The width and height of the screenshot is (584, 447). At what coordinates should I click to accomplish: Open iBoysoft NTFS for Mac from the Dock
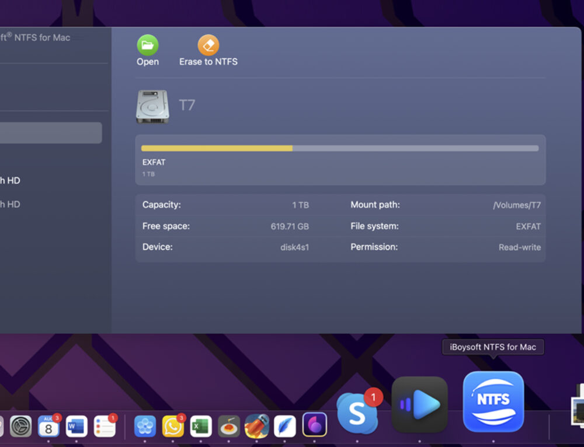(493, 401)
